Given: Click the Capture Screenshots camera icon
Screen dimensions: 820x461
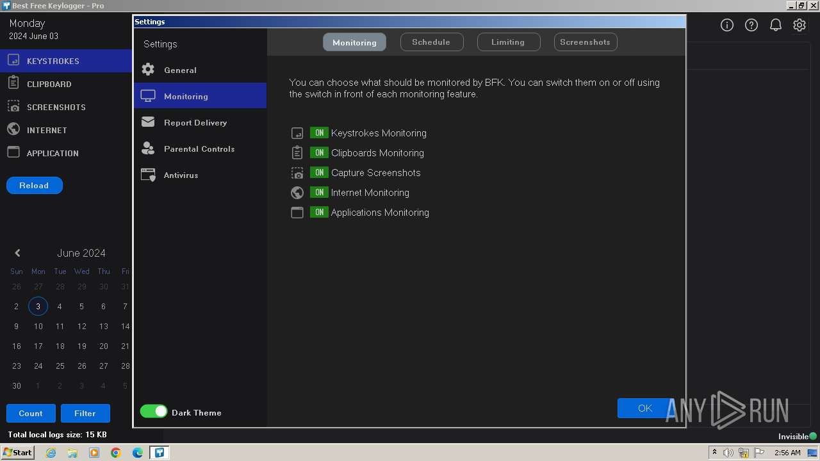Looking at the screenshot, I should click(297, 173).
